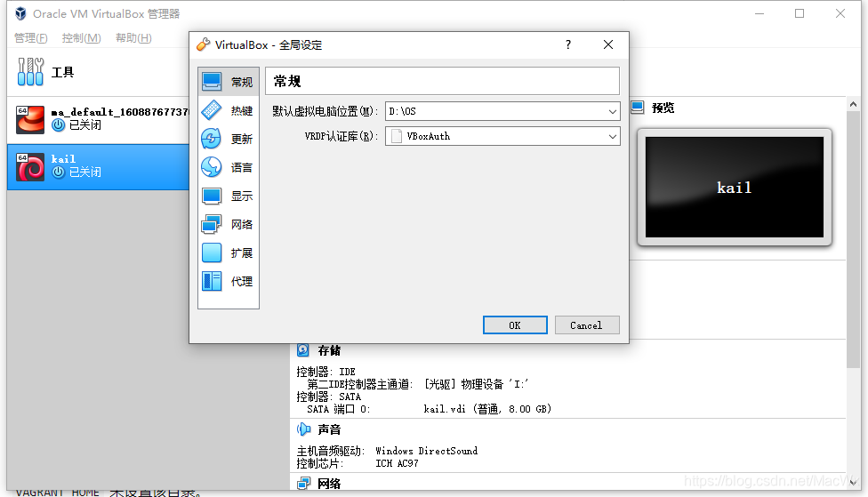
Task: Switch to 热键 settings category label
Action: (x=242, y=110)
